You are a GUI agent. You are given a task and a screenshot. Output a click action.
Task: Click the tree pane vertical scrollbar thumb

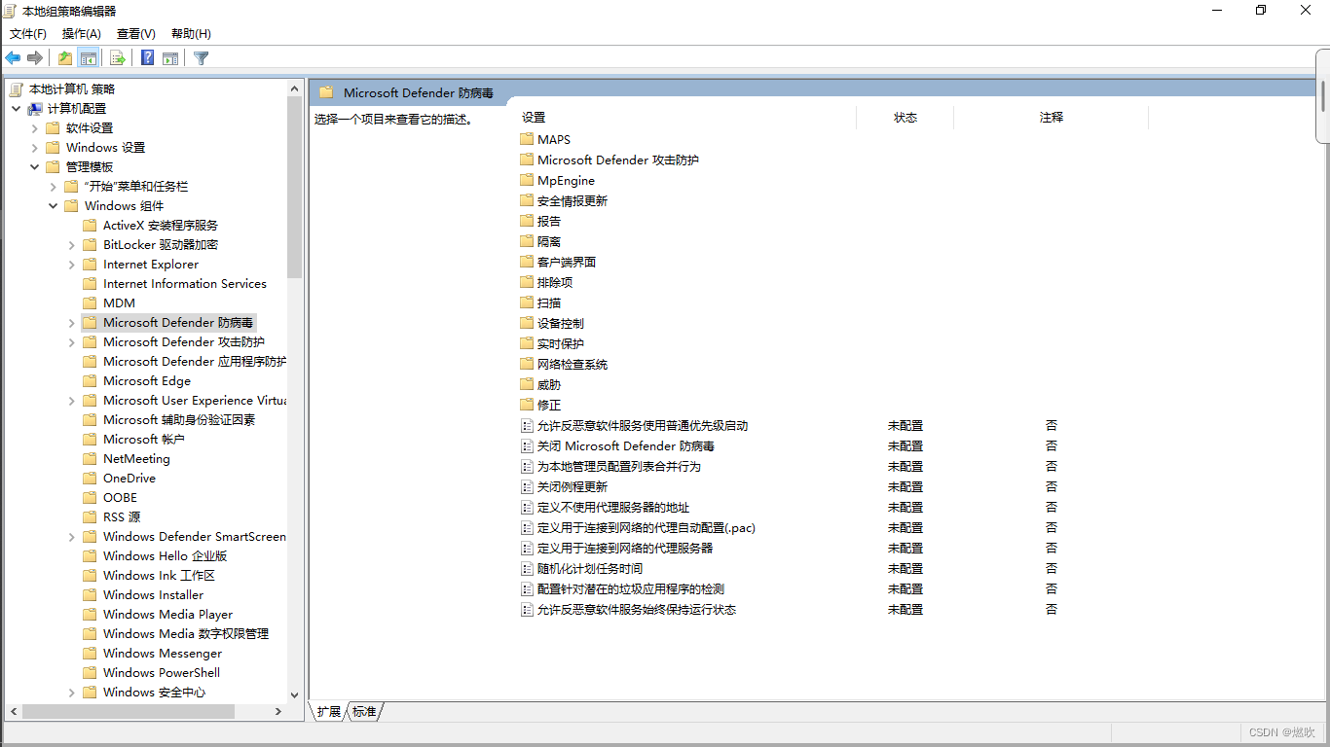(x=295, y=187)
